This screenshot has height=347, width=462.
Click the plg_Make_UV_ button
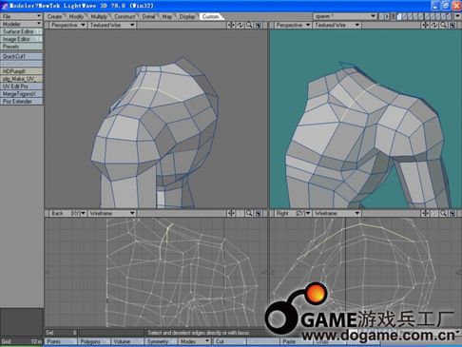coord(22,79)
